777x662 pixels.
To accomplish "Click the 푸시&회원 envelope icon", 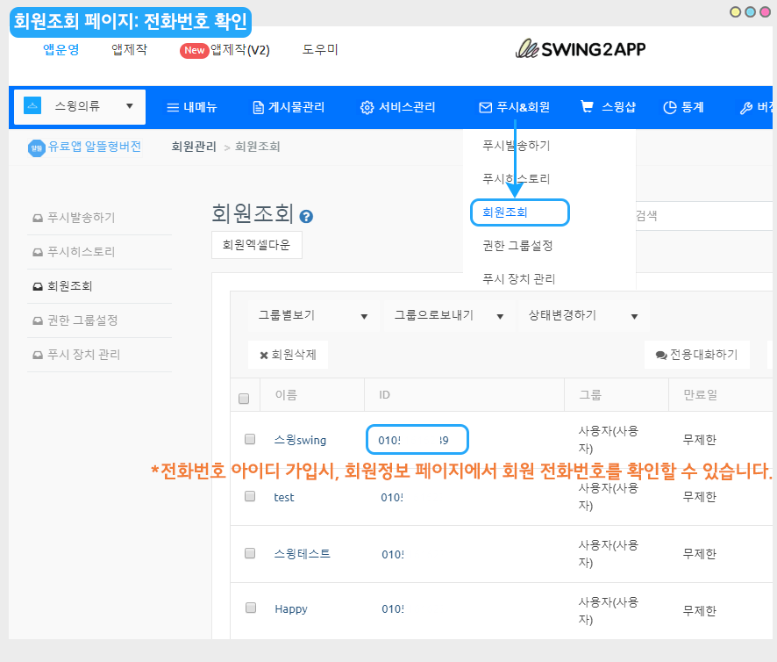I will [485, 107].
